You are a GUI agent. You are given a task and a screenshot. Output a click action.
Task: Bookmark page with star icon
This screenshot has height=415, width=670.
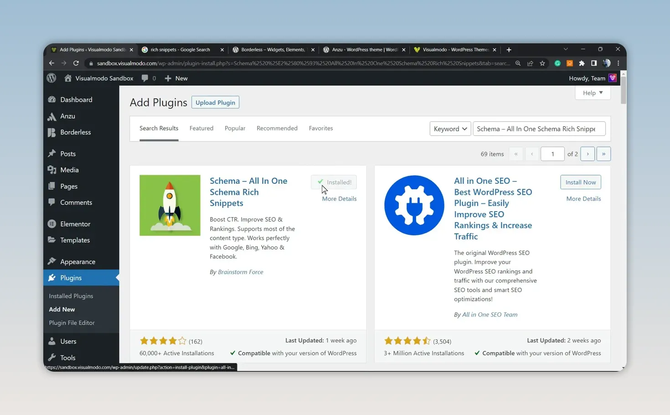click(542, 63)
